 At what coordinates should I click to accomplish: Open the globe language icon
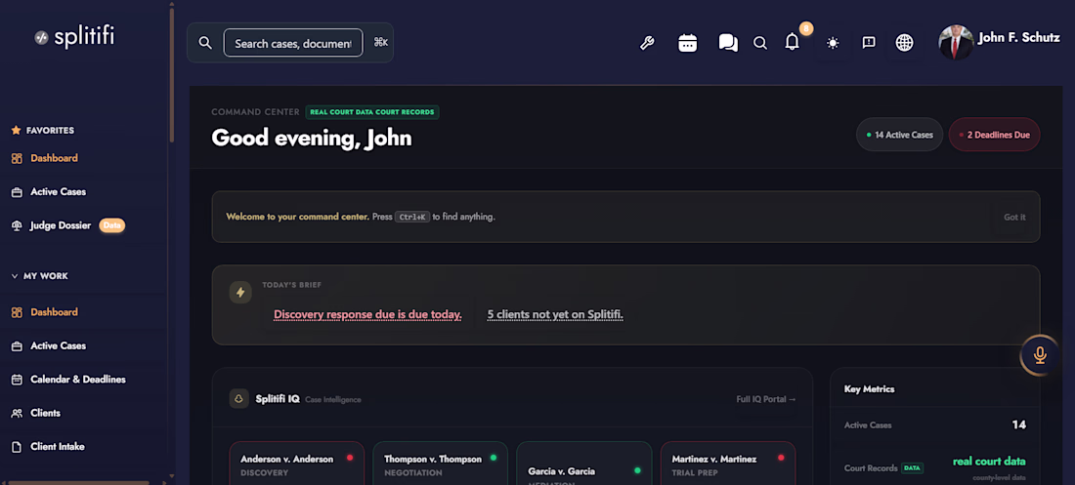coord(904,43)
